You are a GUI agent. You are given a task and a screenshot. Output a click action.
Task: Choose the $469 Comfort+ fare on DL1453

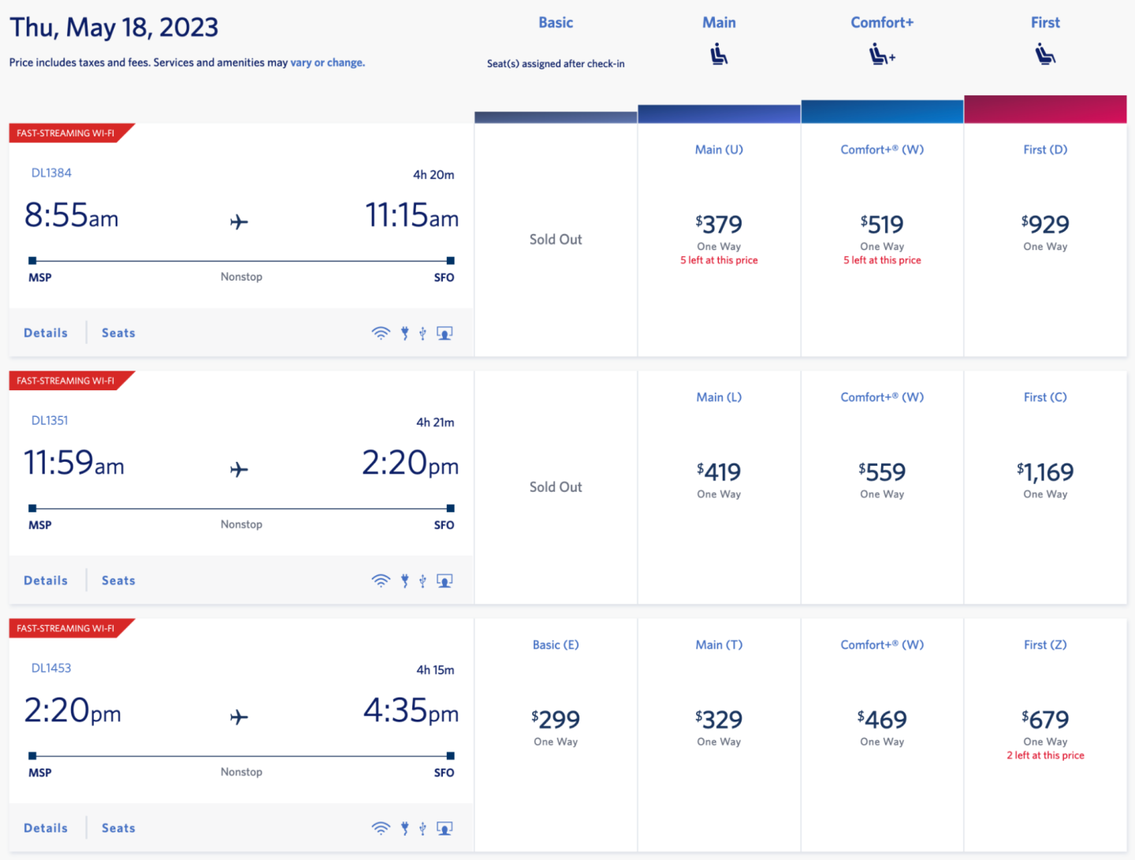(x=882, y=720)
